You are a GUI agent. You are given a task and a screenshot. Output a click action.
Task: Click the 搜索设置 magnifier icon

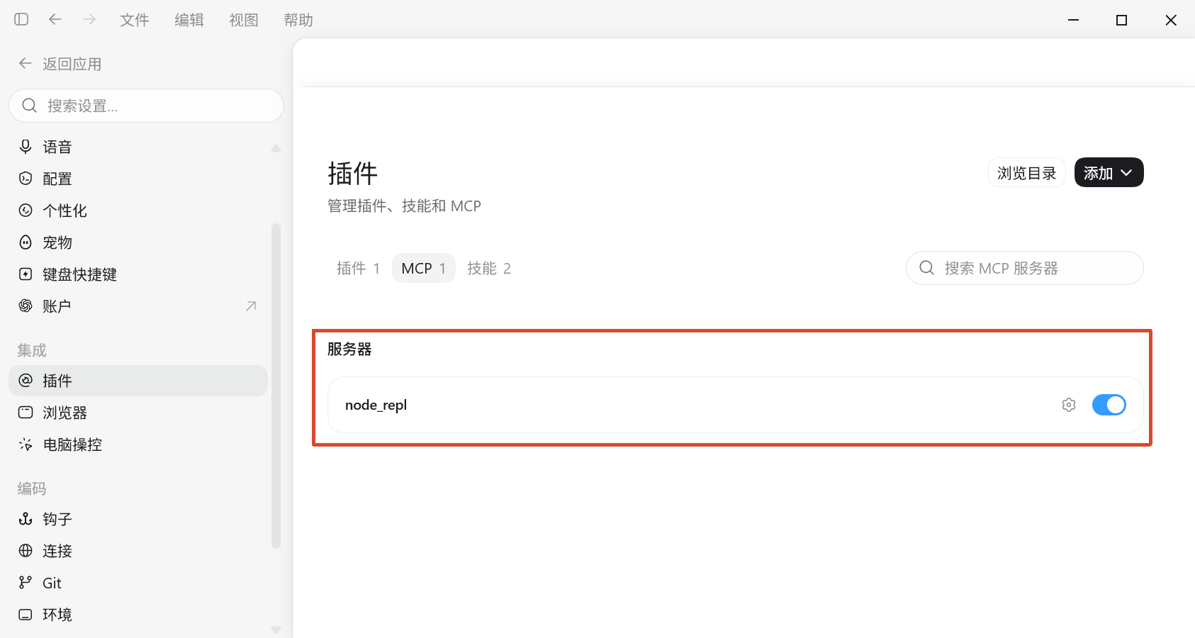(x=29, y=106)
